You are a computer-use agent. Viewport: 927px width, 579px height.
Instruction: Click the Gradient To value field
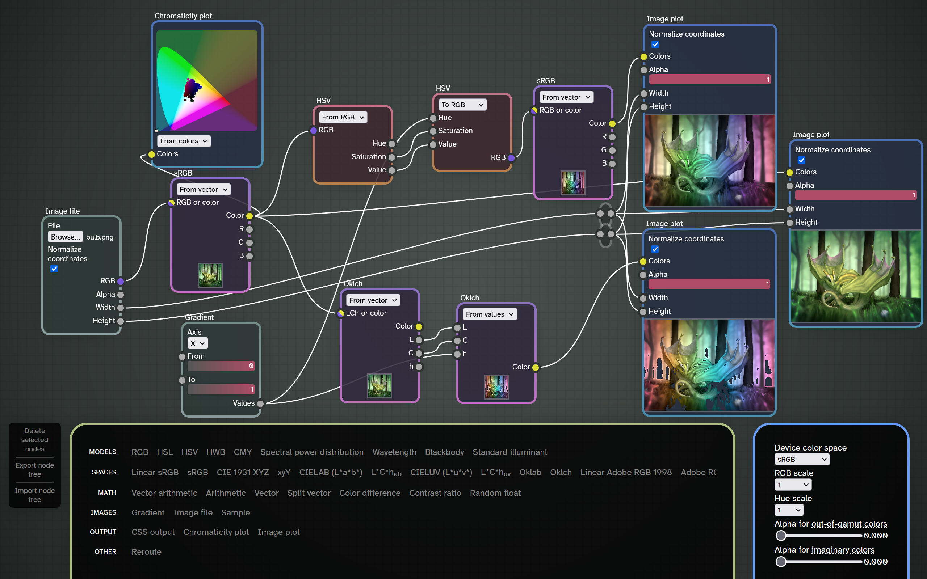click(x=221, y=389)
